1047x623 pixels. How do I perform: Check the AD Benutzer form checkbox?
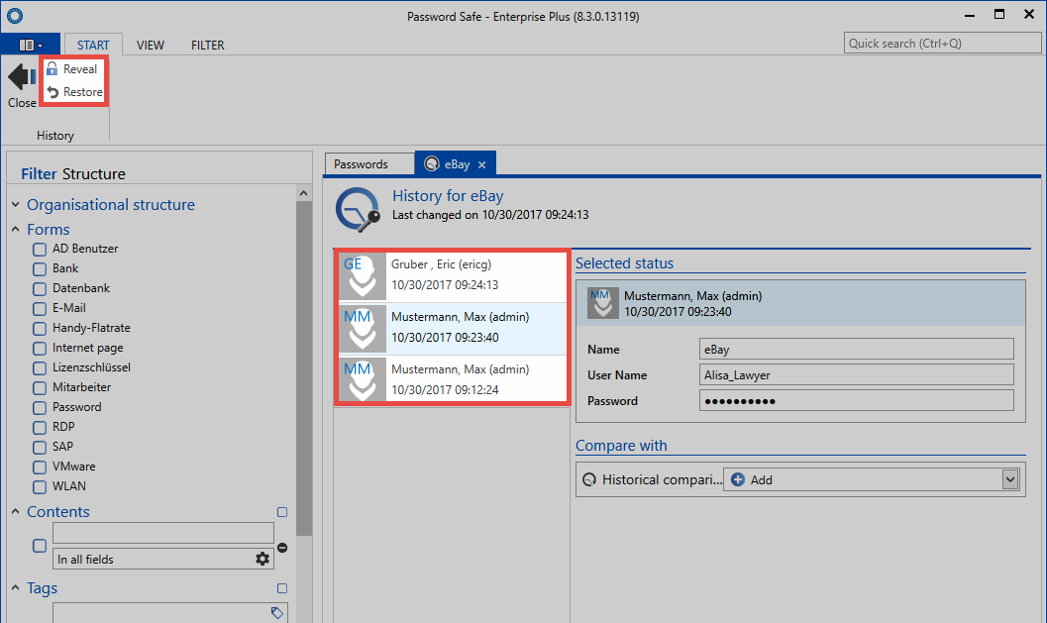click(40, 249)
